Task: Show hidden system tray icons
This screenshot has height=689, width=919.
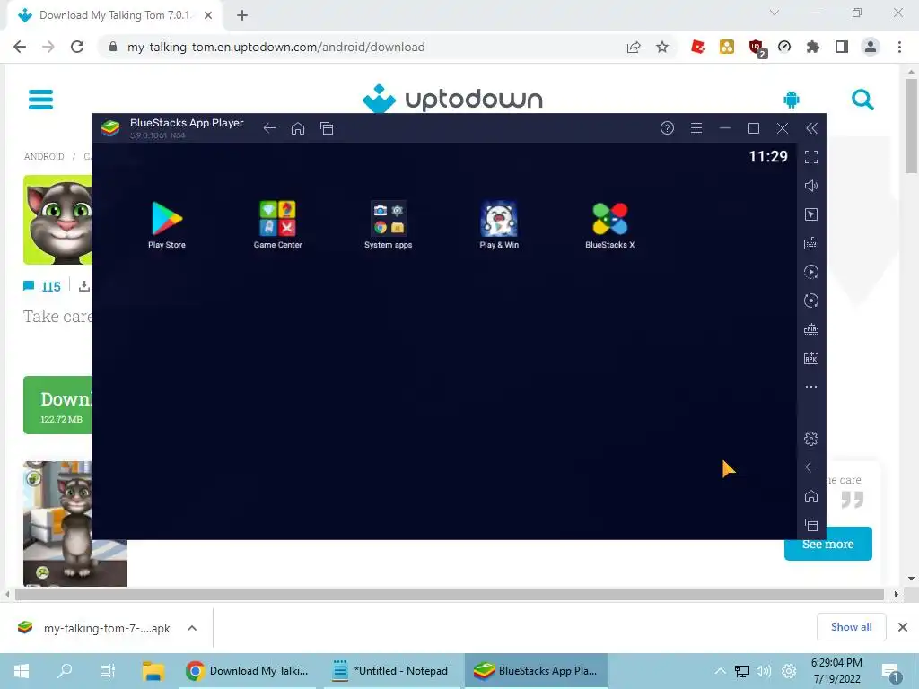Action: click(721, 671)
